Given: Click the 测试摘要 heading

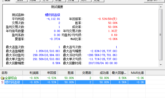Looking at the screenshot, I should pos(57,7).
